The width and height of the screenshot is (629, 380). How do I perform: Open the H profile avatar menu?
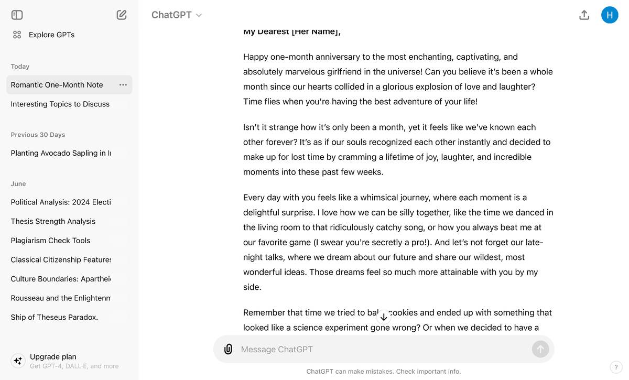tap(610, 15)
